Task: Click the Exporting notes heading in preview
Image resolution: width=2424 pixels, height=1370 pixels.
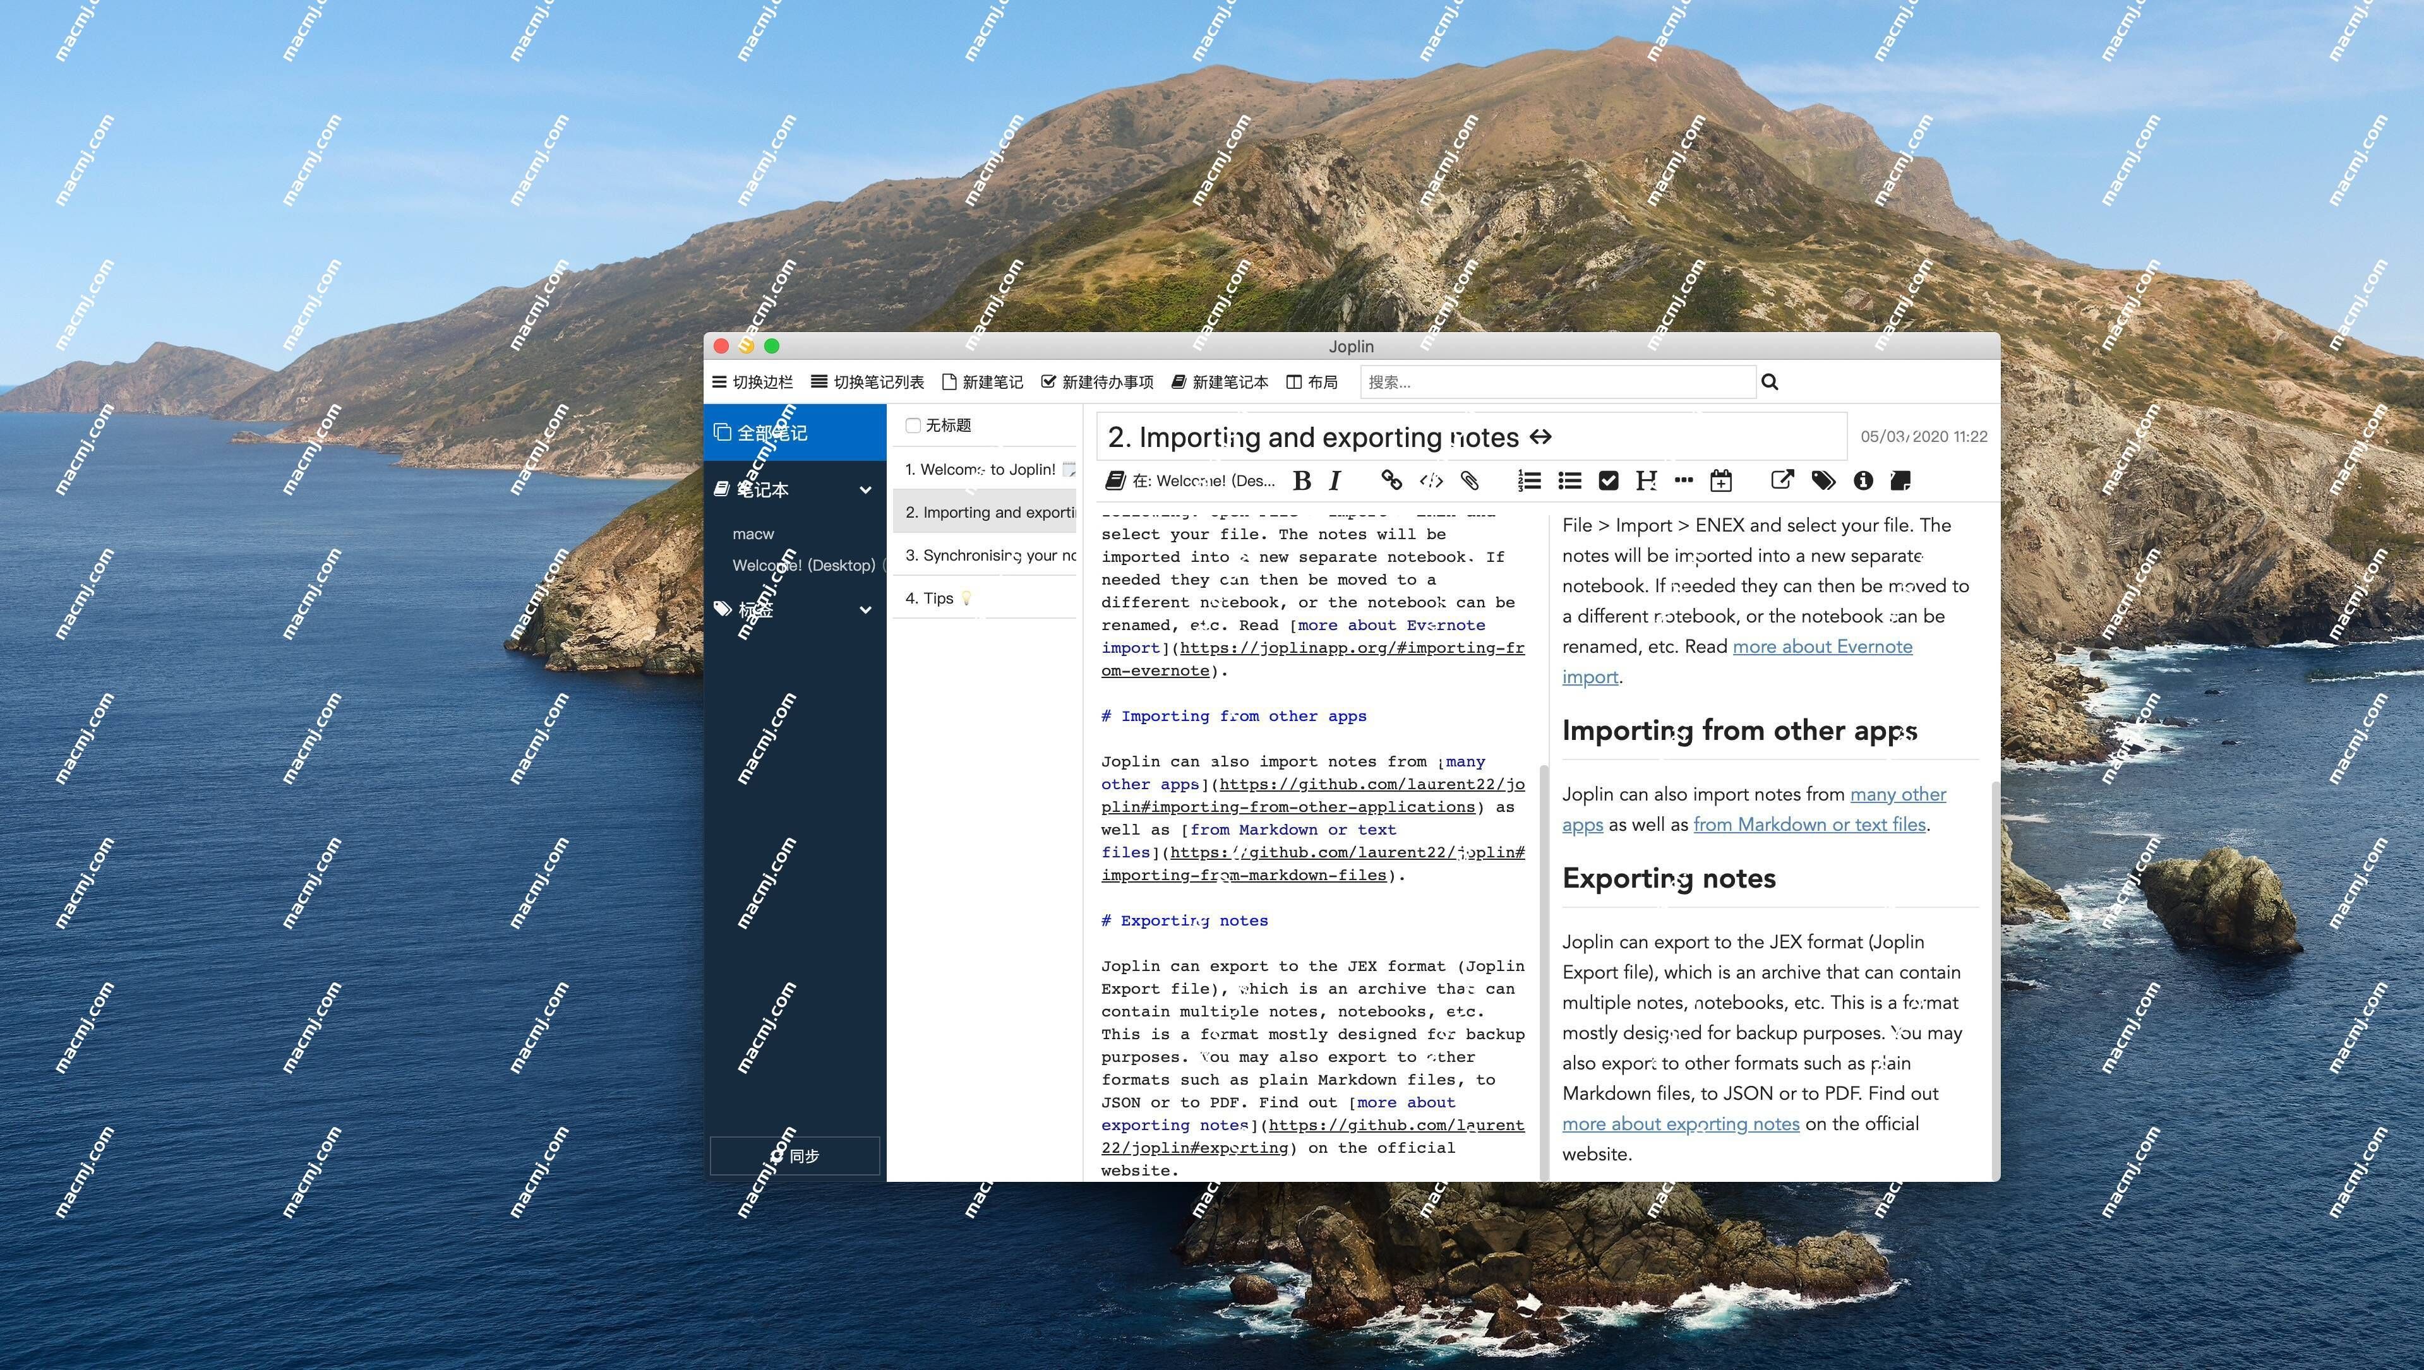Action: [x=1669, y=878]
